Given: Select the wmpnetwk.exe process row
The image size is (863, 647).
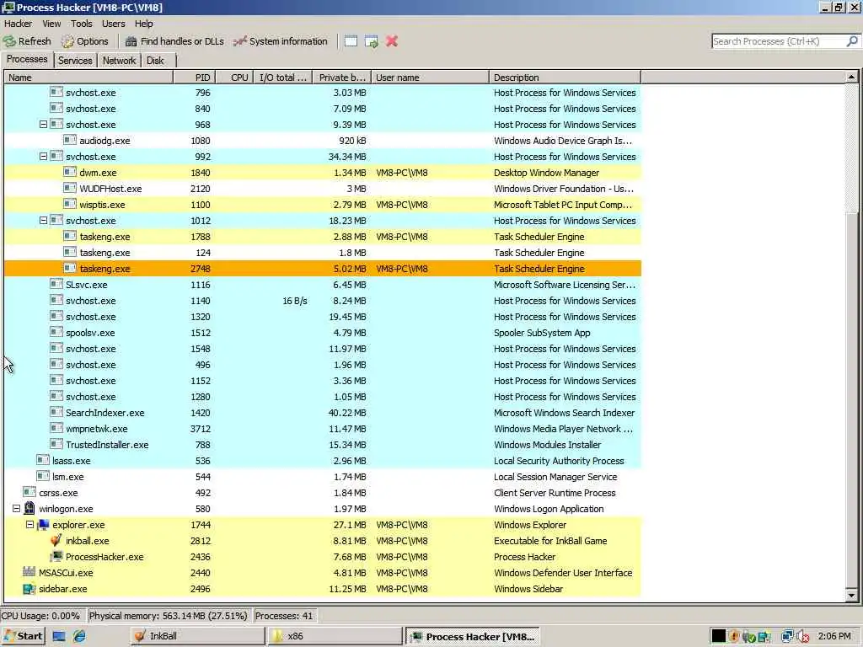Looking at the screenshot, I should 323,428.
